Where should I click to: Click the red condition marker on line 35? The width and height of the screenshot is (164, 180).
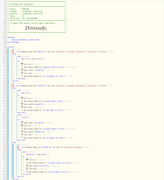coord(13,86)
